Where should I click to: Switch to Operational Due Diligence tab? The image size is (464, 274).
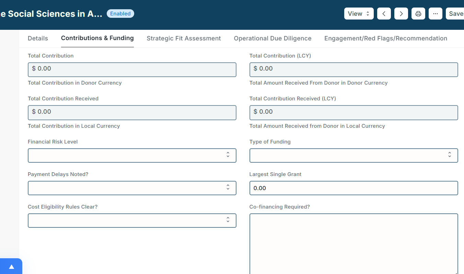pos(272,38)
